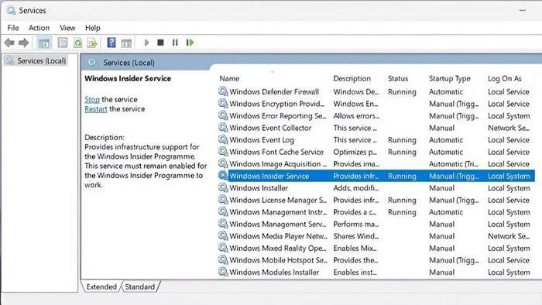Image resolution: width=542 pixels, height=305 pixels.
Task: Click the Refresh toolbar icon
Action: click(77, 43)
